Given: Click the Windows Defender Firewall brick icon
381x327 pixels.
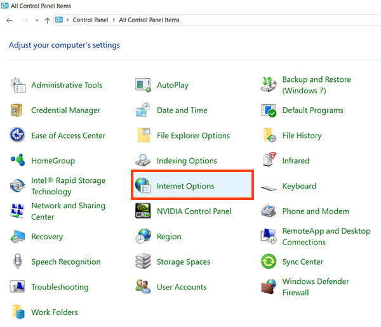Looking at the screenshot, I should 269,287.
